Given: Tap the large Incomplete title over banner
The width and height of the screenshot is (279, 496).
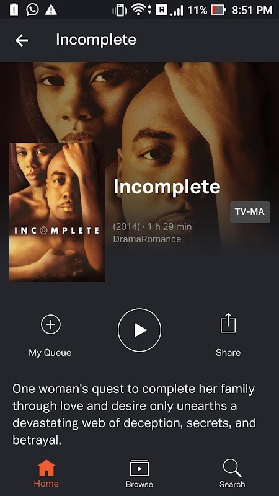Looking at the screenshot, I should [x=167, y=187].
